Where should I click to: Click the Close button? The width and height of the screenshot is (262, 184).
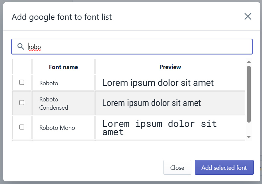[x=177, y=167]
